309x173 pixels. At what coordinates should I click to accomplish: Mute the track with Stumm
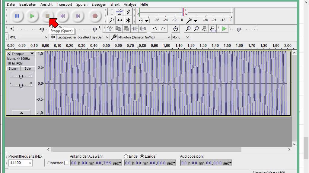(13, 68)
